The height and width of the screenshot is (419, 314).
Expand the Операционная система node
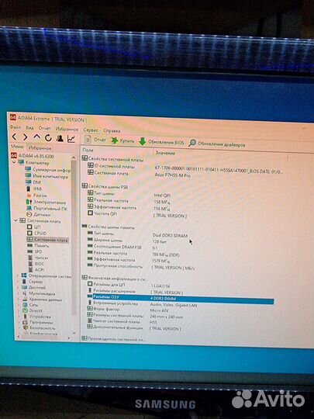18,275
